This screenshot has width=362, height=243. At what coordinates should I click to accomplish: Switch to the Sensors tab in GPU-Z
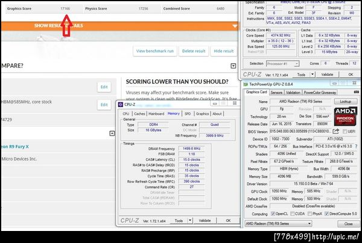[x=276, y=93]
